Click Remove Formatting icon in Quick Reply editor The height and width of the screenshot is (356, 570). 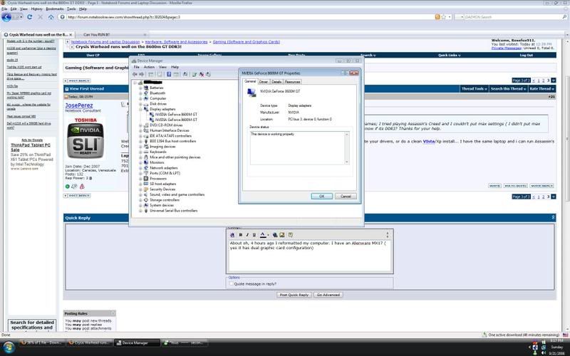(232, 235)
